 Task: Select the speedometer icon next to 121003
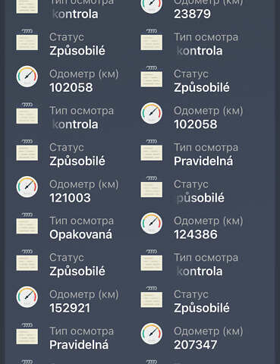(27, 187)
